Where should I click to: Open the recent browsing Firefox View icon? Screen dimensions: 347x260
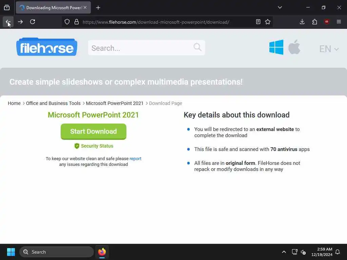tap(7, 8)
